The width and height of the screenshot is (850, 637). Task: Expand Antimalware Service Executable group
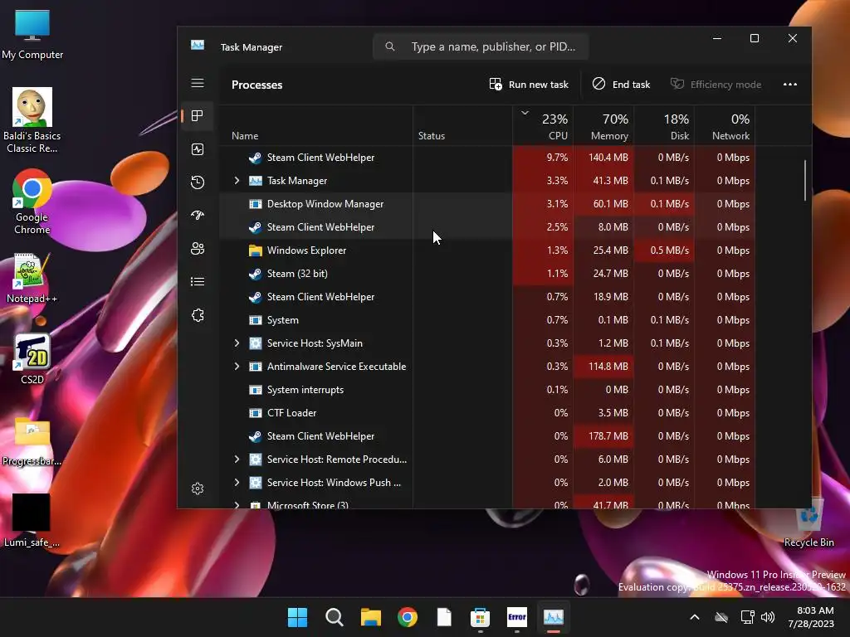pos(237,366)
